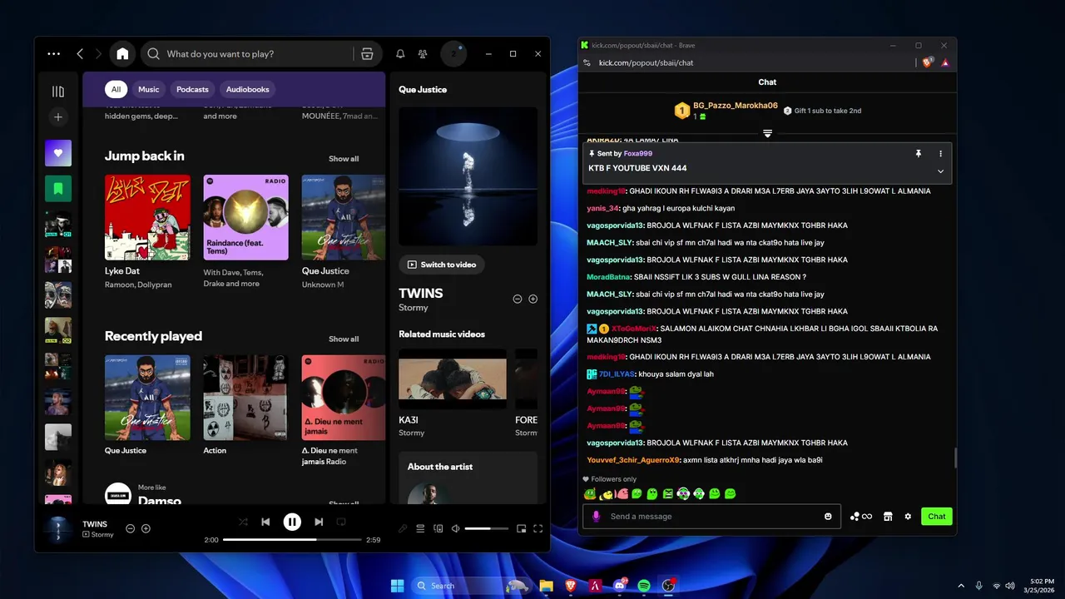
Task: Show all in Jump back in
Action: [344, 159]
